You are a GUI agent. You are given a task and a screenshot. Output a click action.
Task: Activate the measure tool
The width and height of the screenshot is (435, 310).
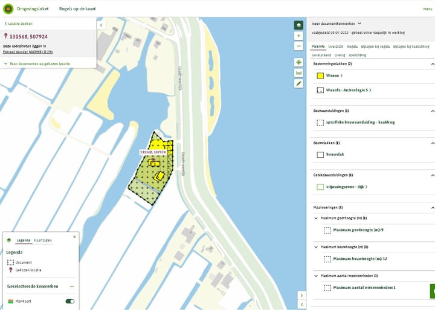298,73
